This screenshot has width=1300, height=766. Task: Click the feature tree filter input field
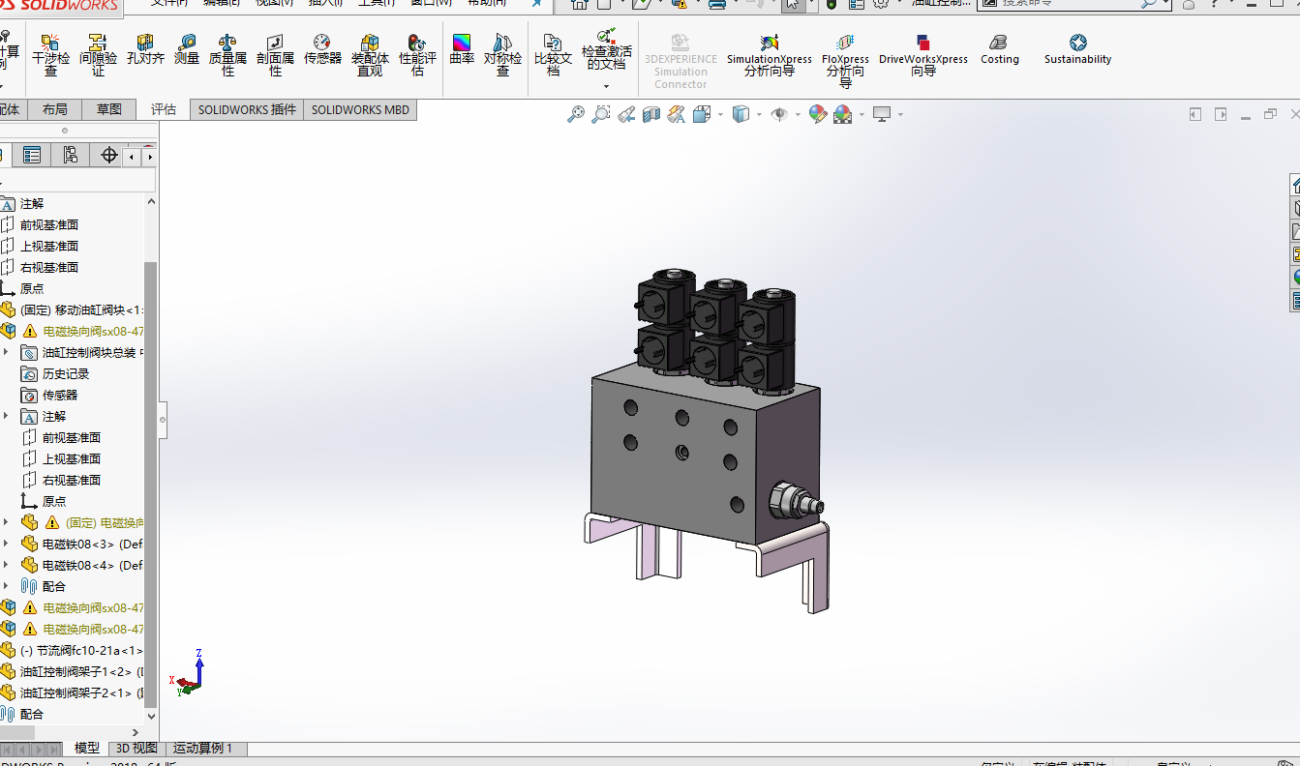[x=77, y=180]
